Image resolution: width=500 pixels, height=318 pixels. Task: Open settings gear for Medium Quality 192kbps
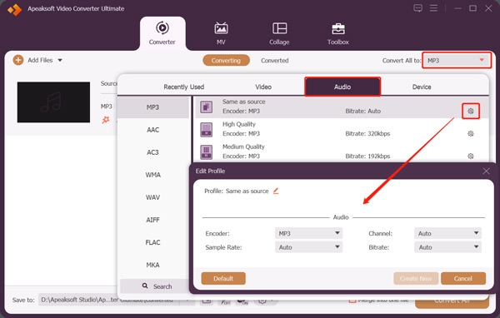[471, 156]
